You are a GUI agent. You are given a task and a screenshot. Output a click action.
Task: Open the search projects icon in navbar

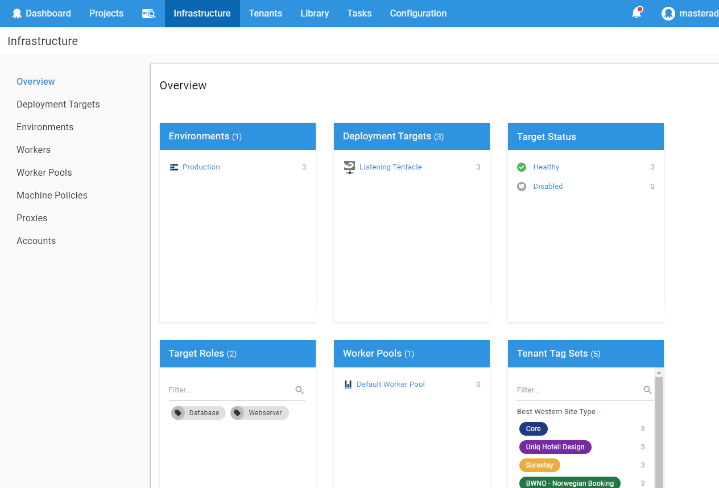pyautogui.click(x=148, y=14)
